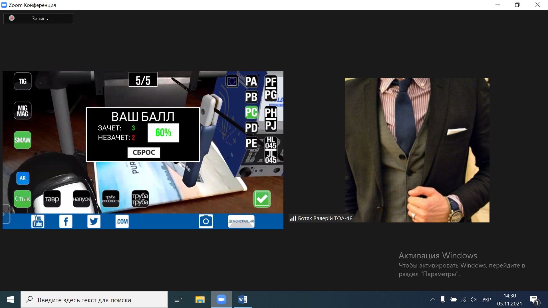Click the Демонстрация button
The height and width of the screenshot is (308, 548).
tap(241, 221)
